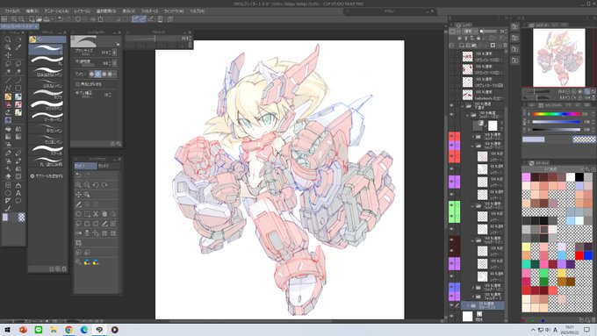Click zoom in icon on the command bar

click(x=14, y=19)
